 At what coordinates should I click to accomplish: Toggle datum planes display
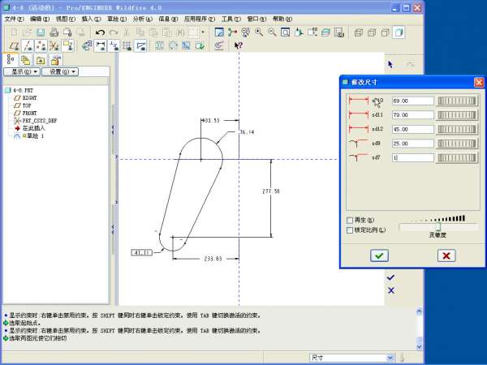click(15, 46)
